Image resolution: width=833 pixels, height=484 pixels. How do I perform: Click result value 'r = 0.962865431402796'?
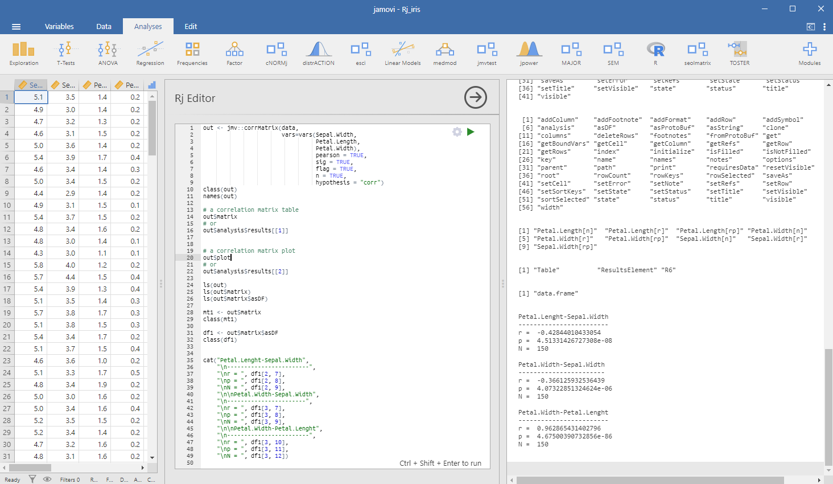pos(561,428)
